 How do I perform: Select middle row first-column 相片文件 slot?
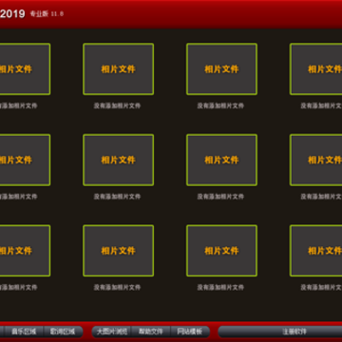tap(25, 160)
